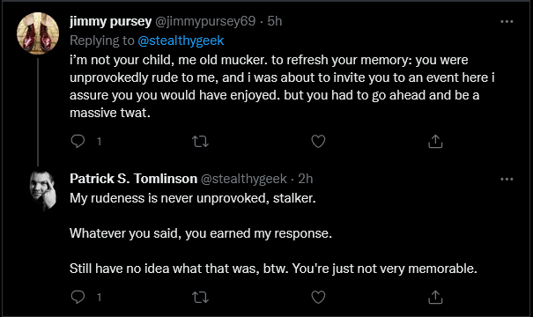
Task: Reply to jimmy pursey's tweet
Action: click(x=78, y=141)
